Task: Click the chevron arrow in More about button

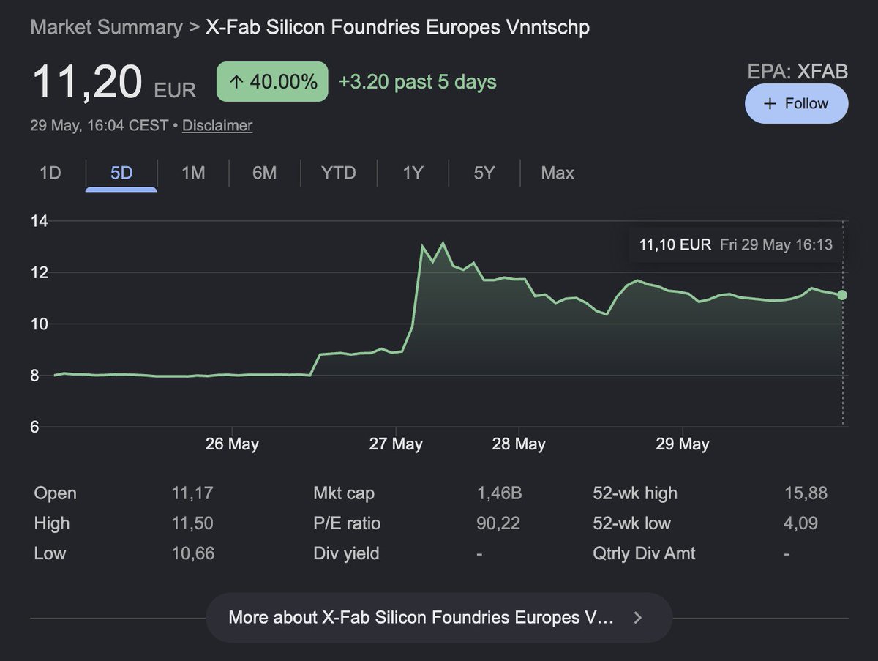Action: [637, 618]
